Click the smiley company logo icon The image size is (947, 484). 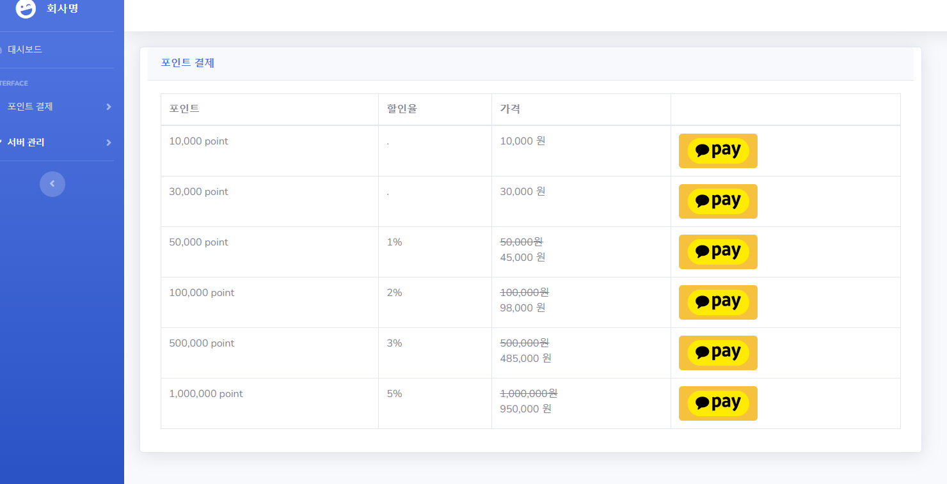pyautogui.click(x=26, y=9)
